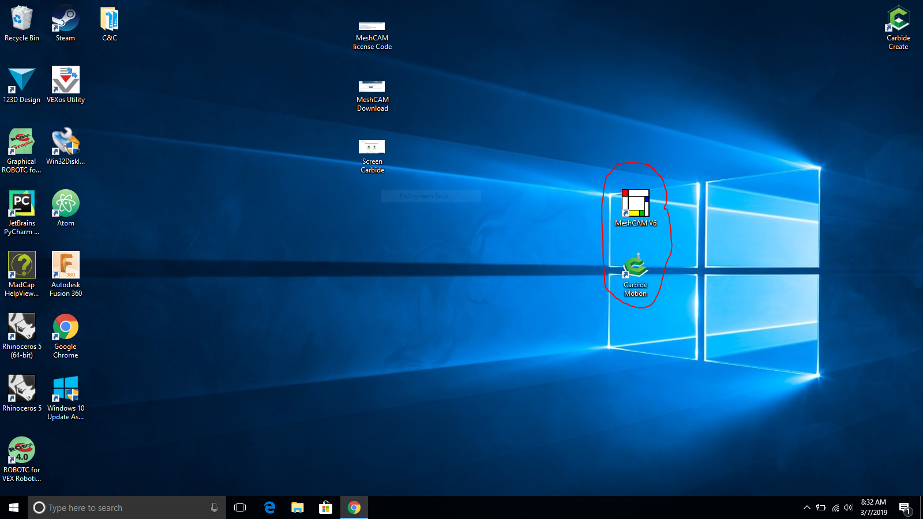Open the Wi-Fi network tray icon
The width and height of the screenshot is (923, 519).
835,507
